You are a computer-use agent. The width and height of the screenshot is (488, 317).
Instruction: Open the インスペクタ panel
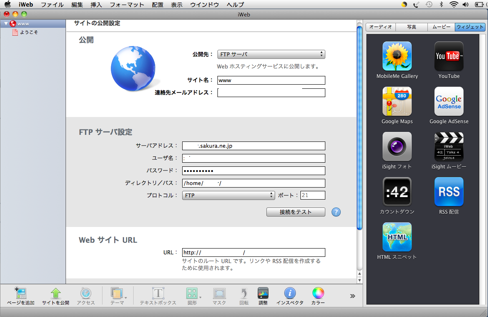(290, 294)
